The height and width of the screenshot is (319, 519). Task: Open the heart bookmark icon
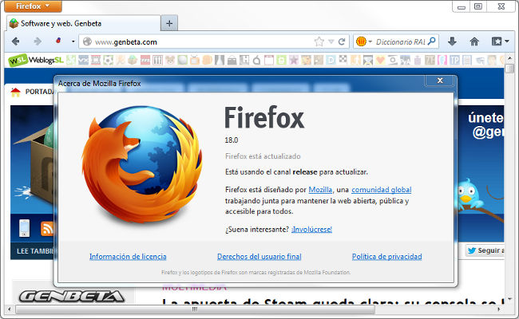click(x=380, y=60)
